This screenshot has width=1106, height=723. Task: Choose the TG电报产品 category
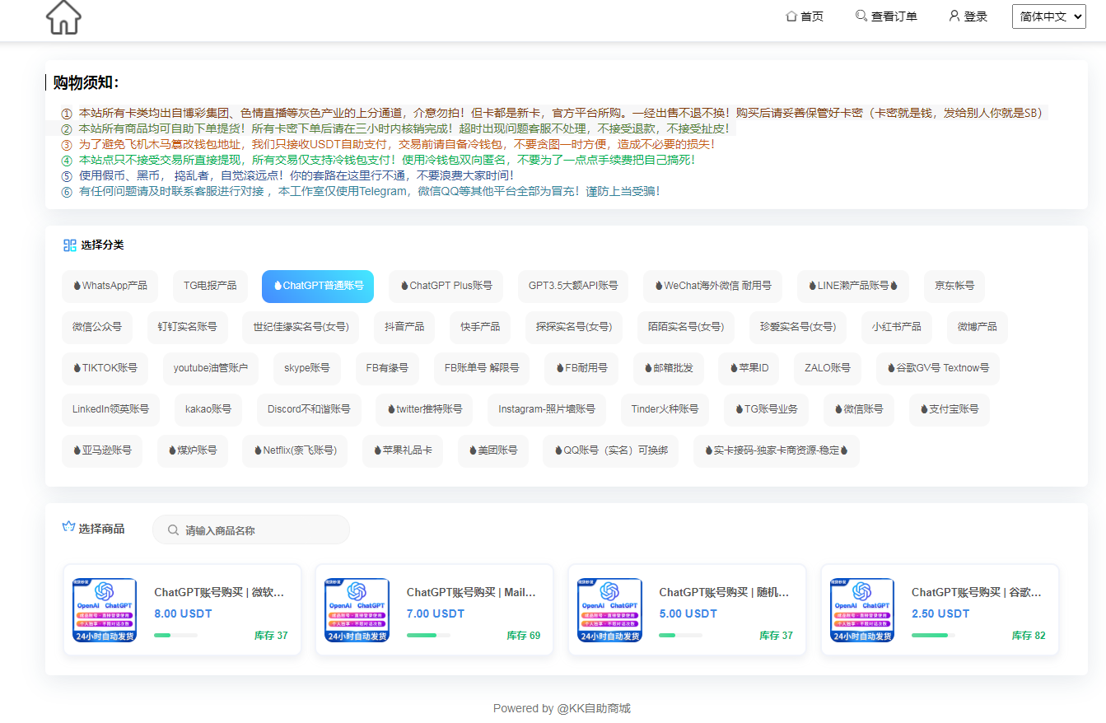tap(210, 286)
